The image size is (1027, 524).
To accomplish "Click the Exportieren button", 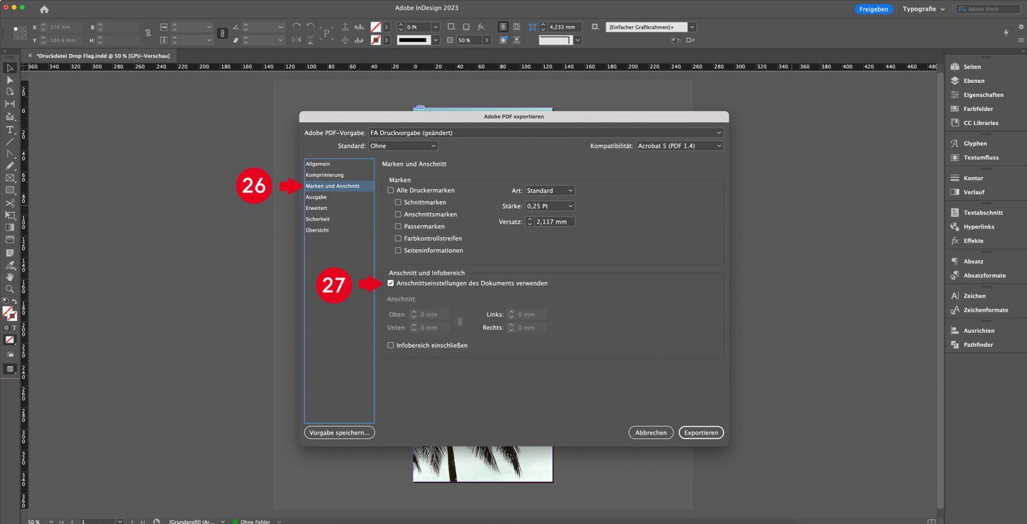I will tap(701, 432).
